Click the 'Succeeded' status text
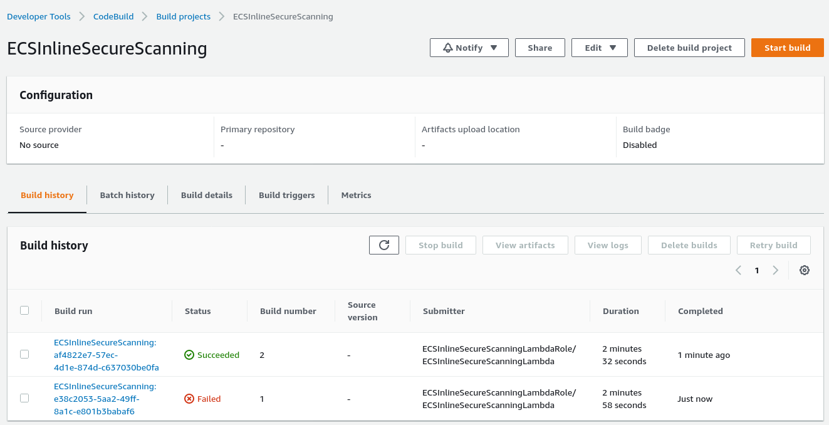Screen dimensions: 829x425 coord(219,355)
